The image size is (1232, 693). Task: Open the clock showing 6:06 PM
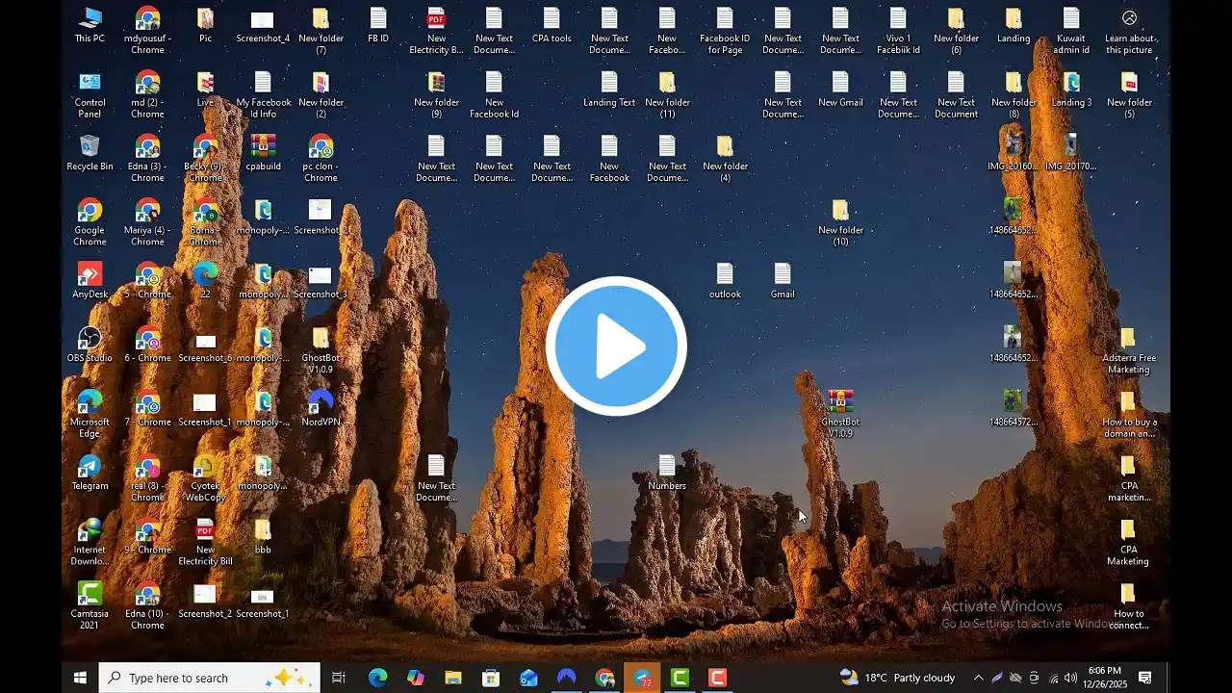[1104, 678]
